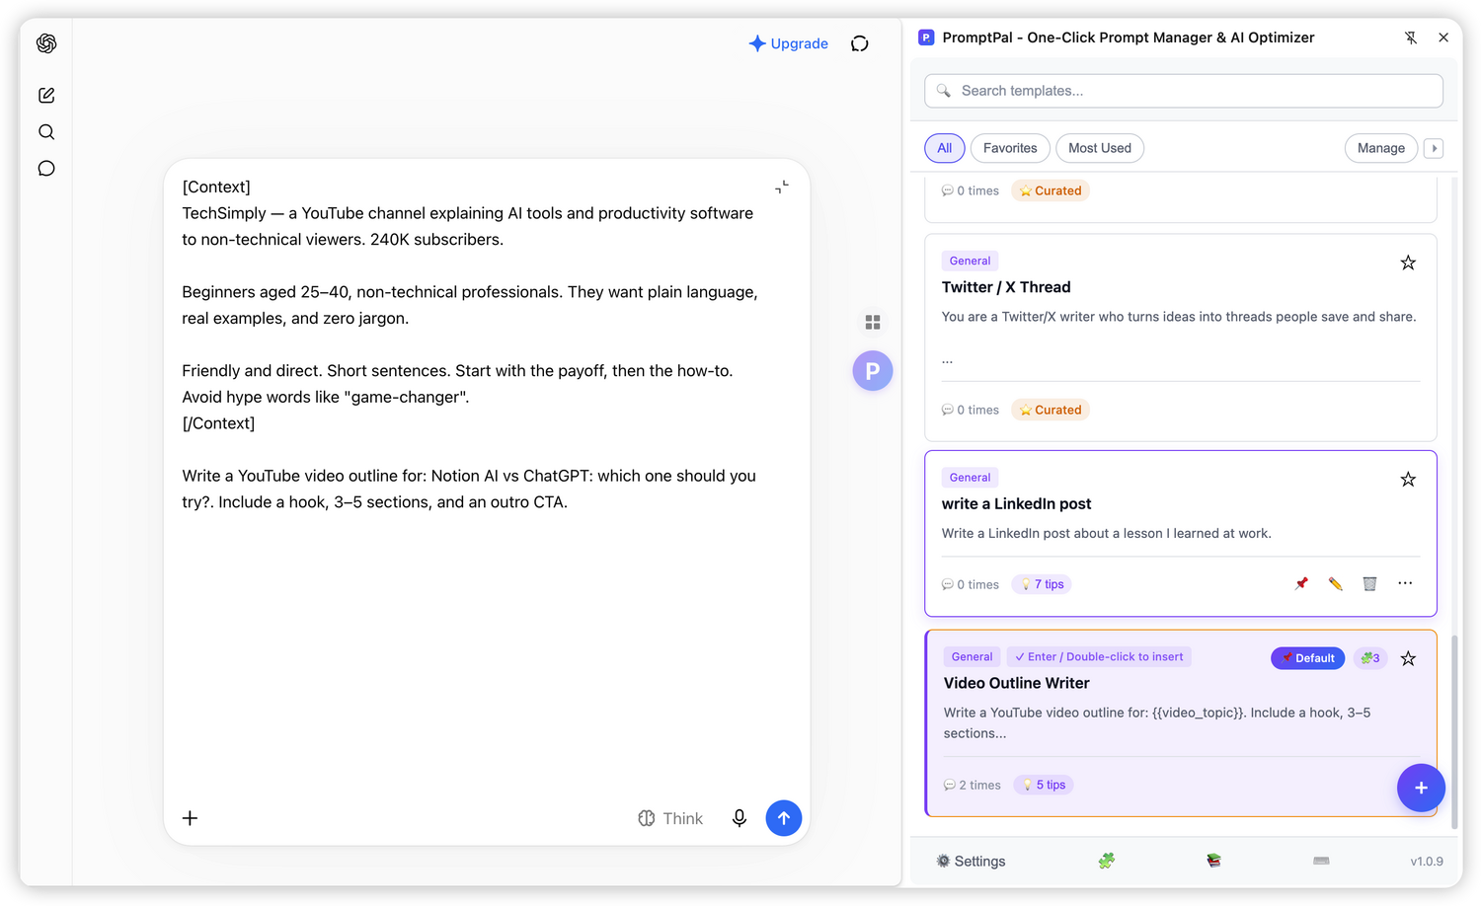Viewport: 1481px width, 906px height.
Task: Select the write a LinkedIn post title
Action: pos(1016,503)
